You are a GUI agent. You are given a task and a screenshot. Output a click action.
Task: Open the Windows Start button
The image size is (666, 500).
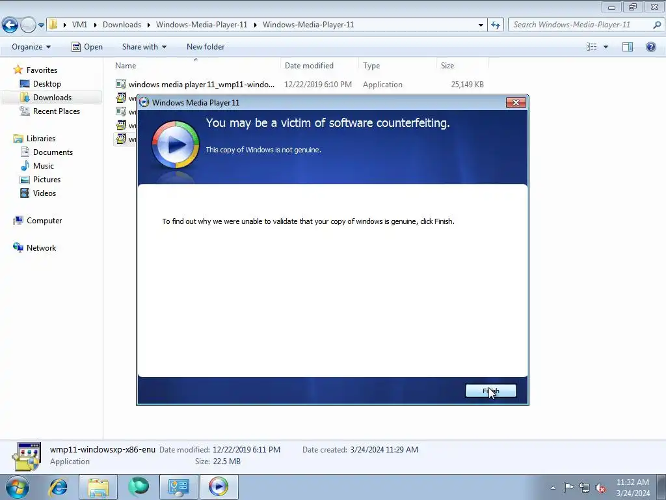[18, 487]
